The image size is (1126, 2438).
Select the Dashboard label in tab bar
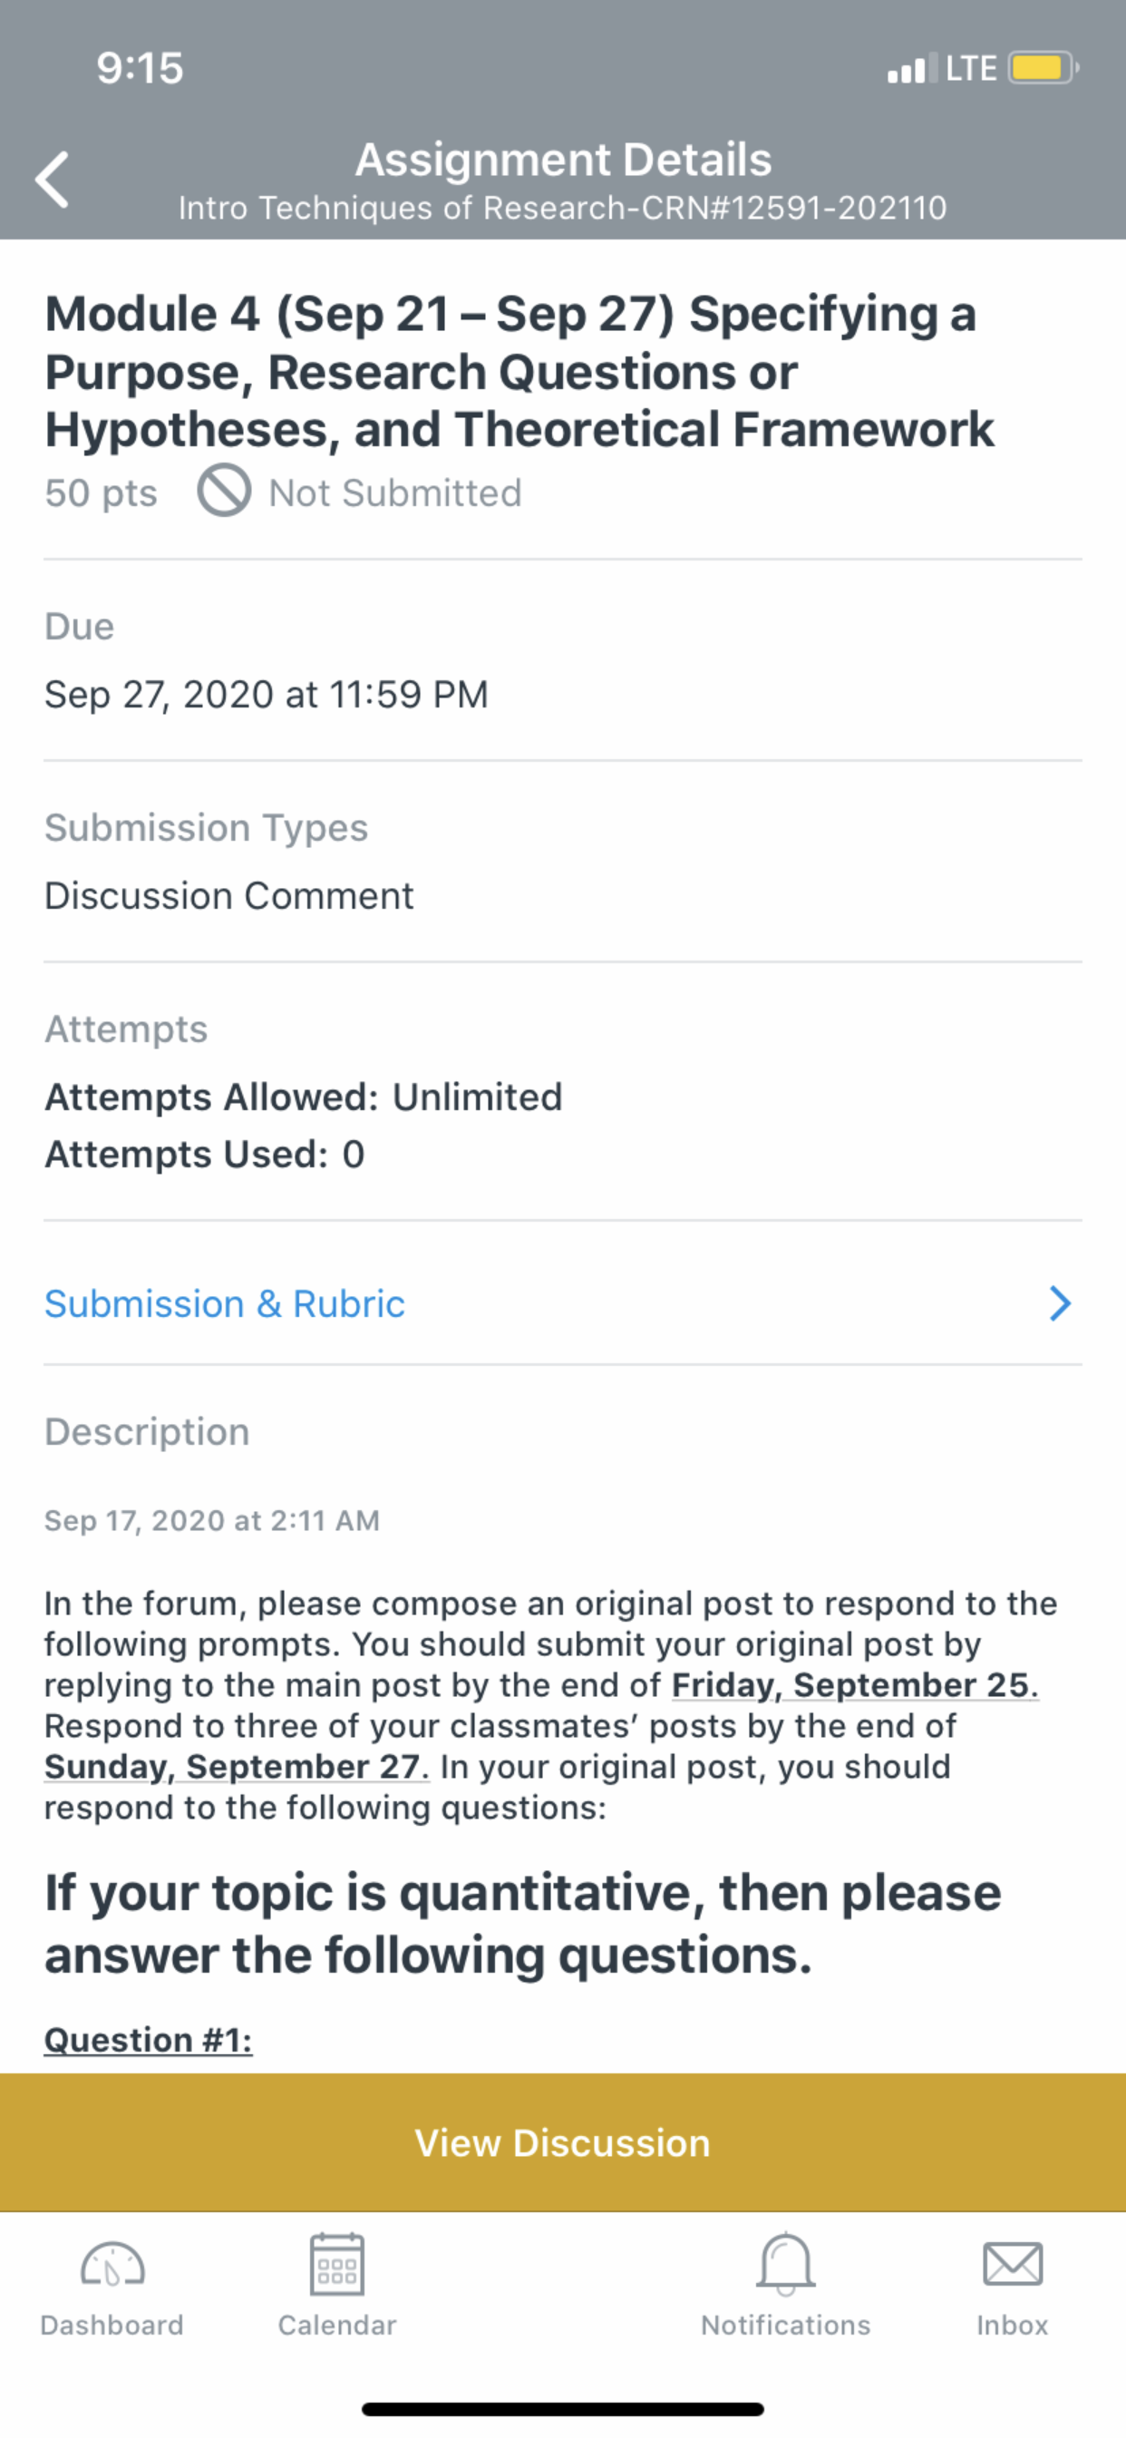[112, 2325]
